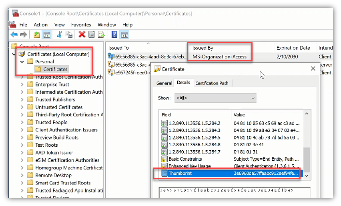
Task: Click the Thumbprint field icon
Action: [x=164, y=173]
